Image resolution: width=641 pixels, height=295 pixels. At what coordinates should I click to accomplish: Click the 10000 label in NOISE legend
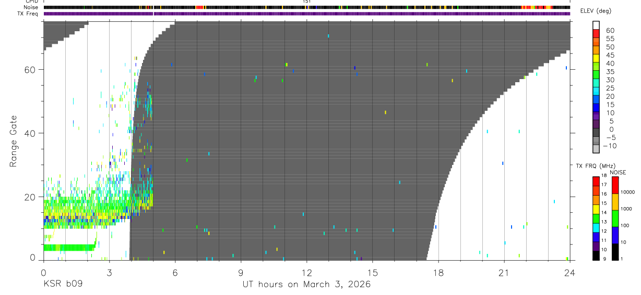coord(628,193)
